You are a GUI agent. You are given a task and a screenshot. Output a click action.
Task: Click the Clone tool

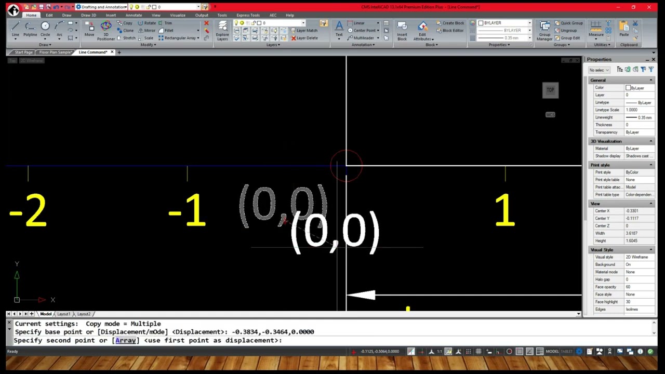125,31
